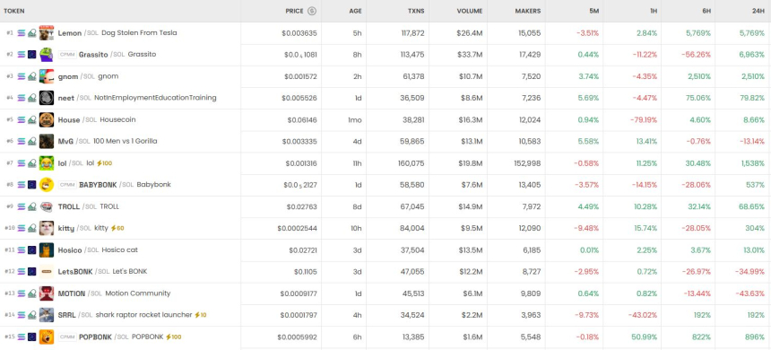
Task: Open BABYBONK token yellow avatar
Action: pos(47,185)
